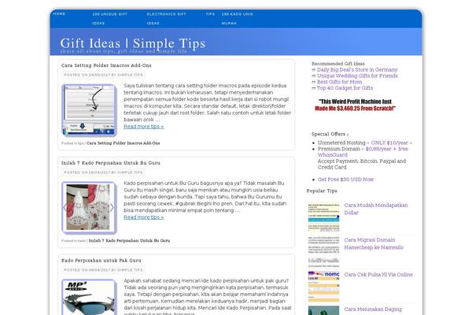
Task: Open post title Kado Perpisahan untuk Pak Guru
Action: pos(101,261)
